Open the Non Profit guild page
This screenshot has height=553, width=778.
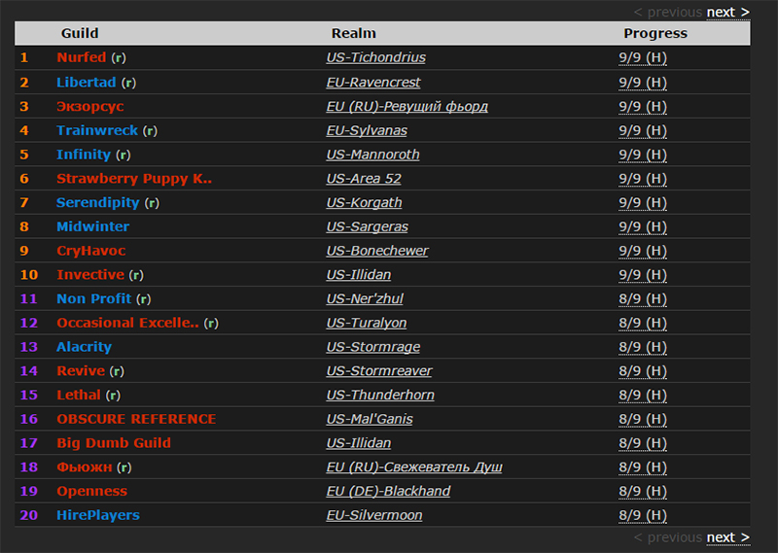coord(93,299)
